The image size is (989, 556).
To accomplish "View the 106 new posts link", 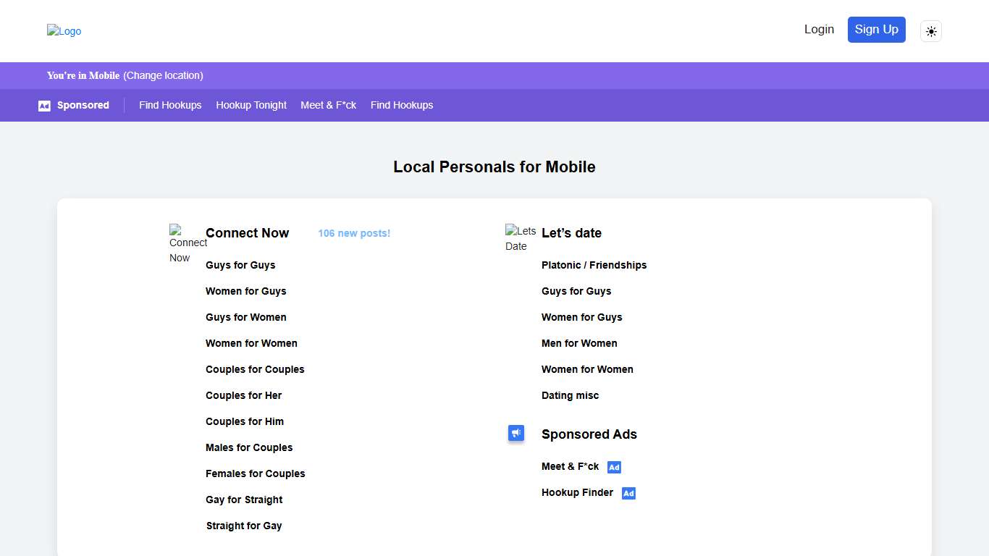I will (x=353, y=233).
